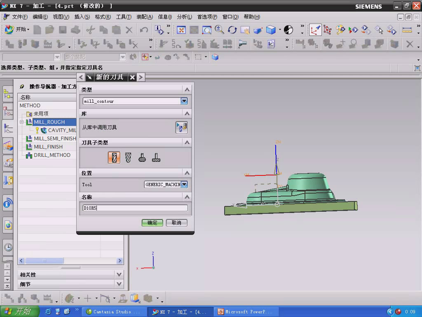Activate the Zoom magnifier tool

point(219,30)
